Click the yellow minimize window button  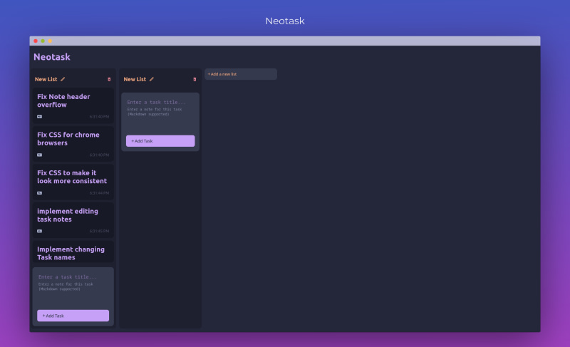pyautogui.click(x=50, y=41)
